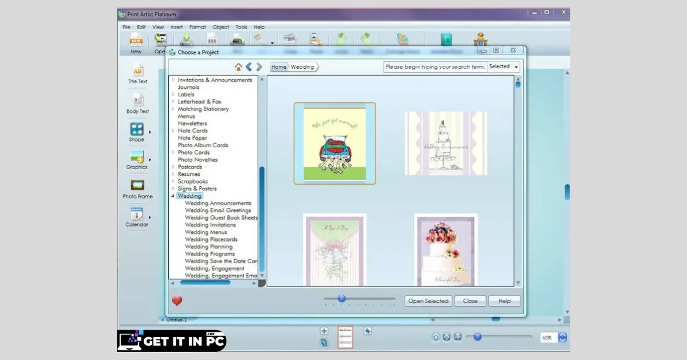Click the Open Selected button
Image resolution: width=687 pixels, height=360 pixels.
428,301
